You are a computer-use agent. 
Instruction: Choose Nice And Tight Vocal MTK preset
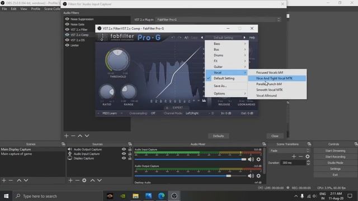coord(277,78)
